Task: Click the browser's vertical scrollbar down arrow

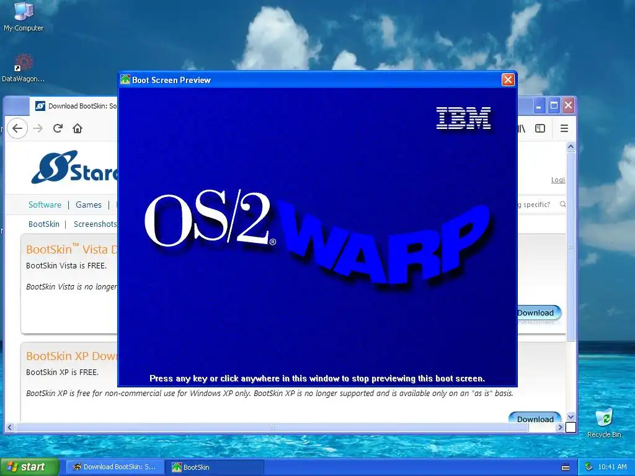Action: tap(571, 416)
